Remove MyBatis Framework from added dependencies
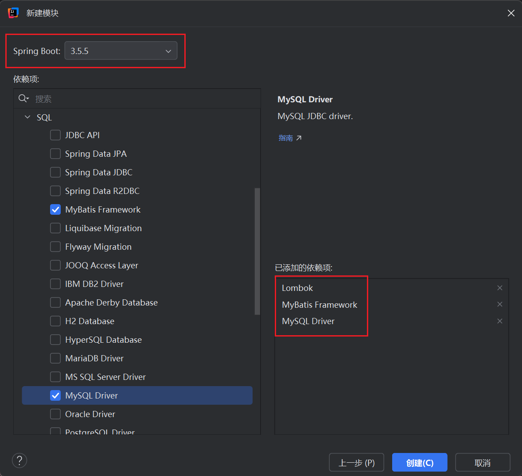This screenshot has width=522, height=476. click(x=500, y=304)
